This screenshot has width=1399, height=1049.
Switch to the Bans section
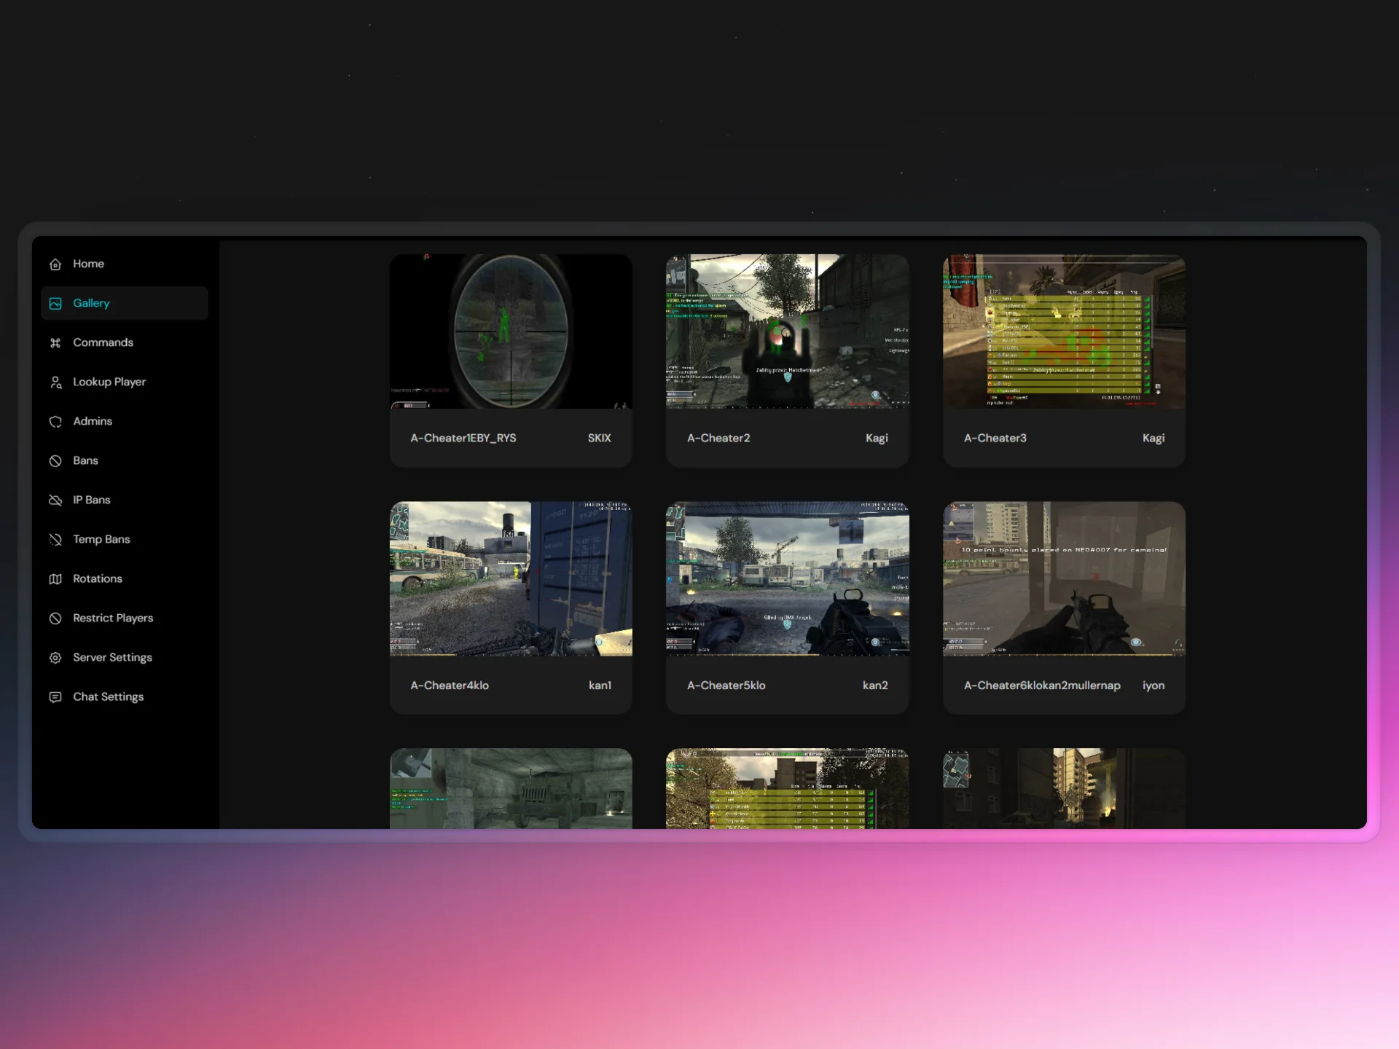pyautogui.click(x=85, y=460)
